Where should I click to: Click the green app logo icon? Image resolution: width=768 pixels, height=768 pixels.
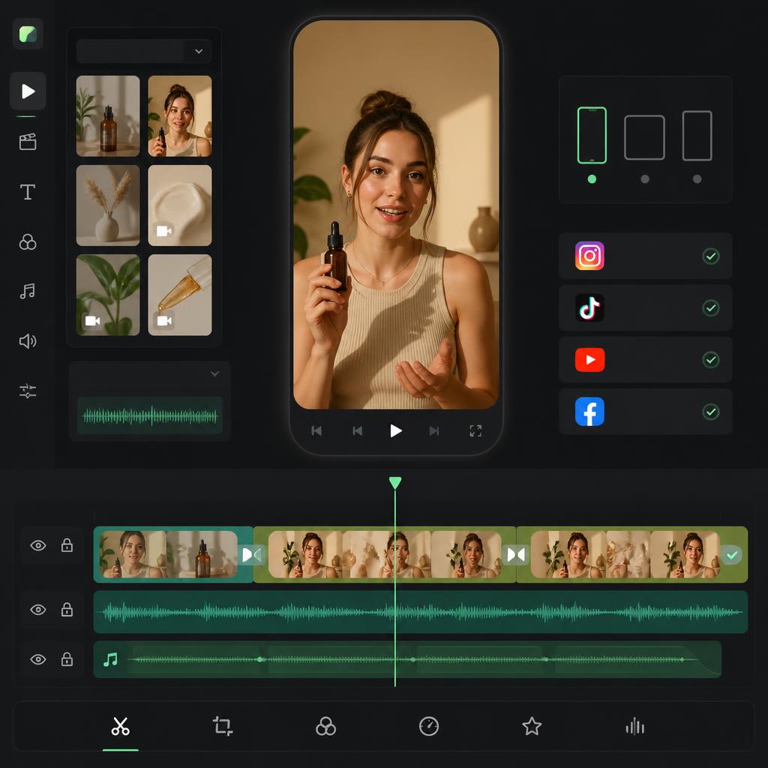click(x=28, y=34)
